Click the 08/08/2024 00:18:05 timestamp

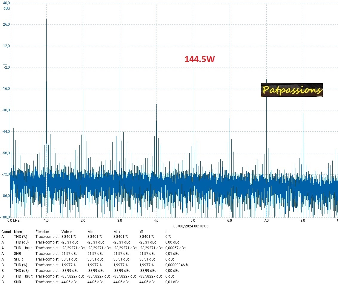(191, 226)
